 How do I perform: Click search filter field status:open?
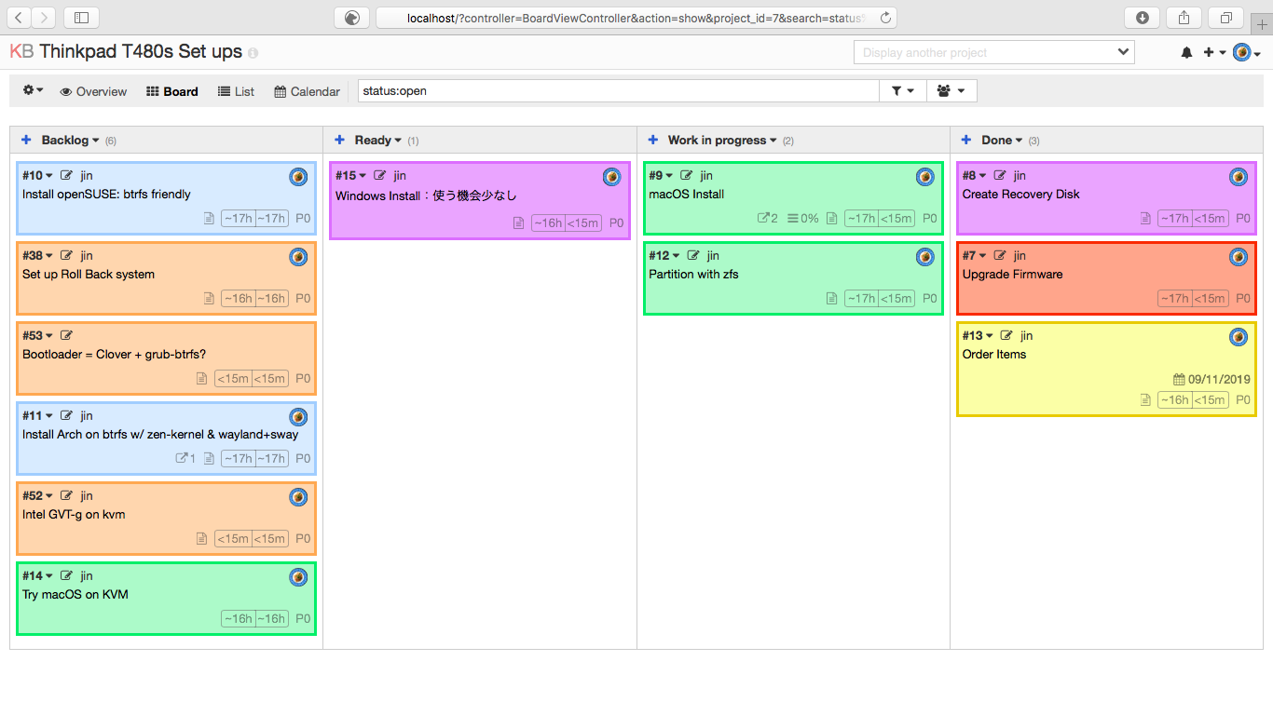tap(619, 90)
